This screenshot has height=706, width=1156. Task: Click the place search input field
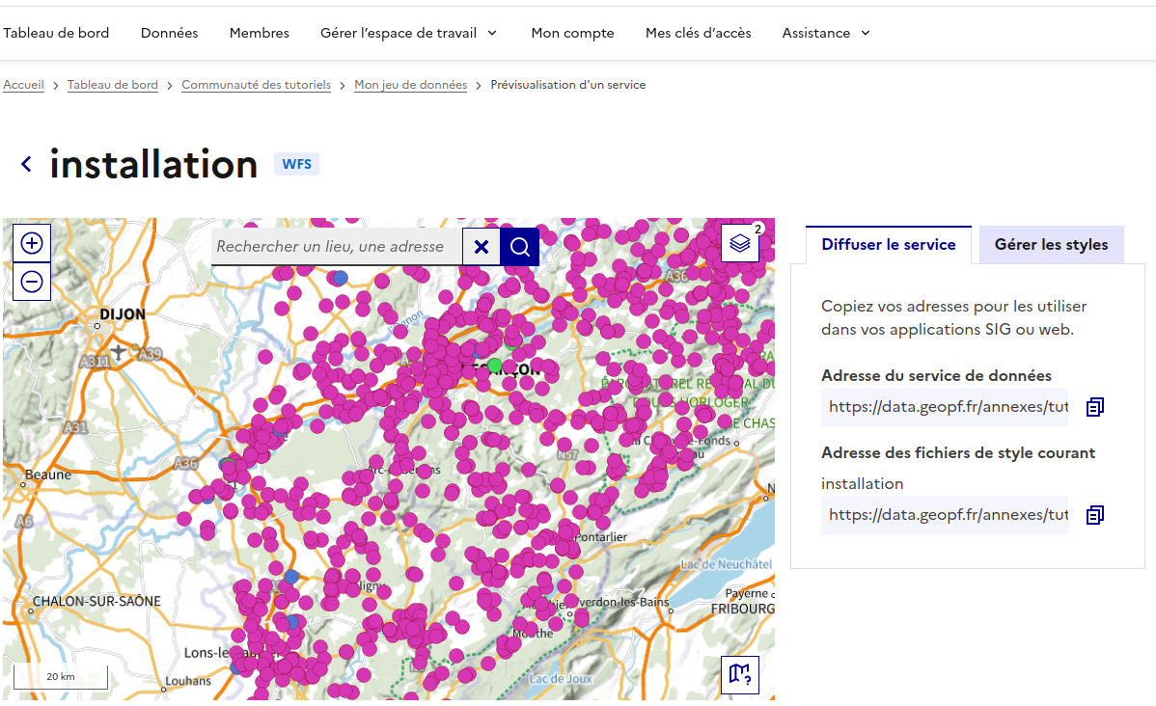pos(333,246)
